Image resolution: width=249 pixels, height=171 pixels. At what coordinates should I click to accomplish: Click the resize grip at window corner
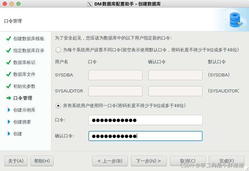247,169
